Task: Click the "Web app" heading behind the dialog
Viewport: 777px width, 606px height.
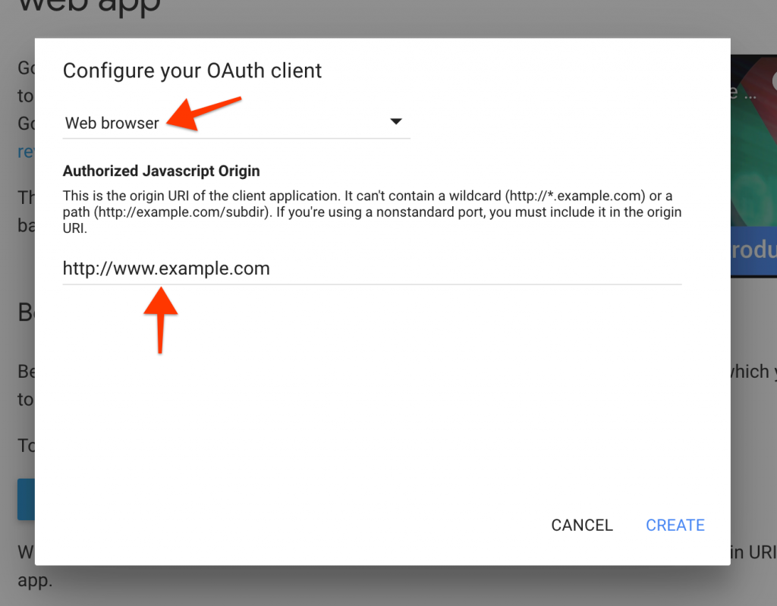Action: click(90, 7)
